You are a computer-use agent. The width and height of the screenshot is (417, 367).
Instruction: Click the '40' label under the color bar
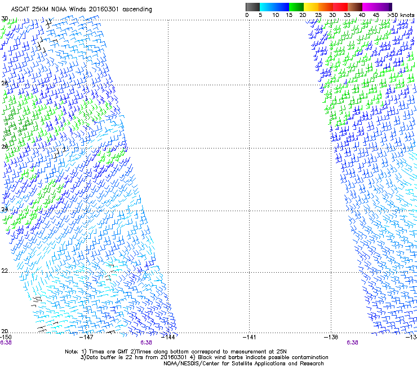[362, 15]
